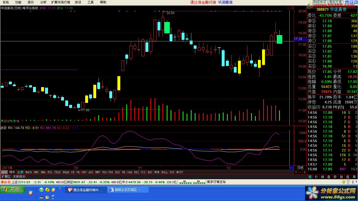Select the RSI indicator
Image resolution: width=358 pixels, height=201 pixels.
tap(117, 172)
